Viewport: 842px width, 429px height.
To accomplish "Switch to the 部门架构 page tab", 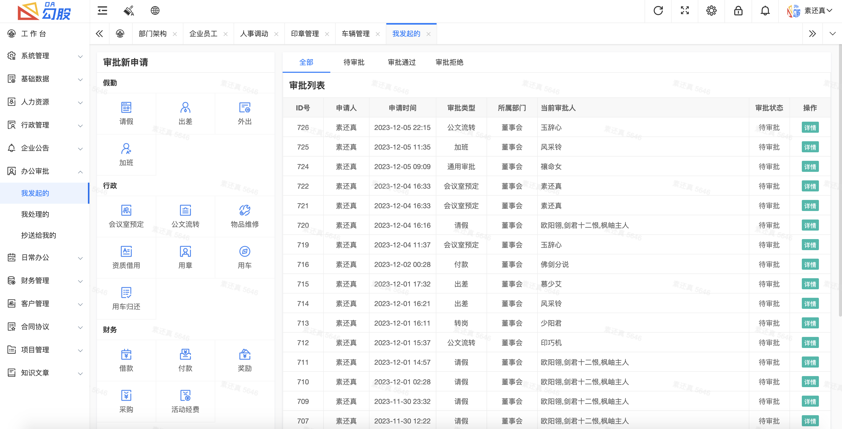I will click(153, 34).
